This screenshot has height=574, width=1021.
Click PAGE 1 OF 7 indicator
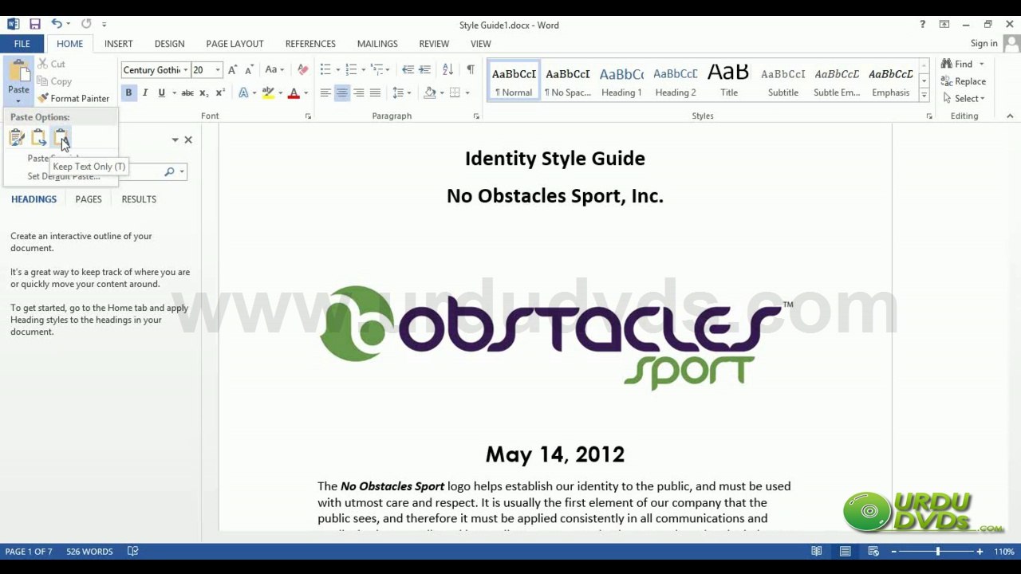(29, 551)
